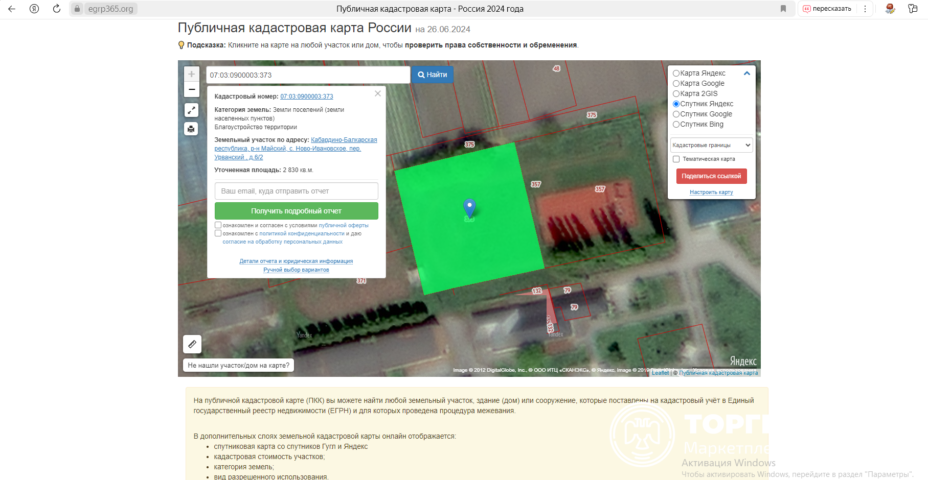Viewport: 928px width, 480px height.
Task: Click the blue location marker pin
Action: [469, 207]
